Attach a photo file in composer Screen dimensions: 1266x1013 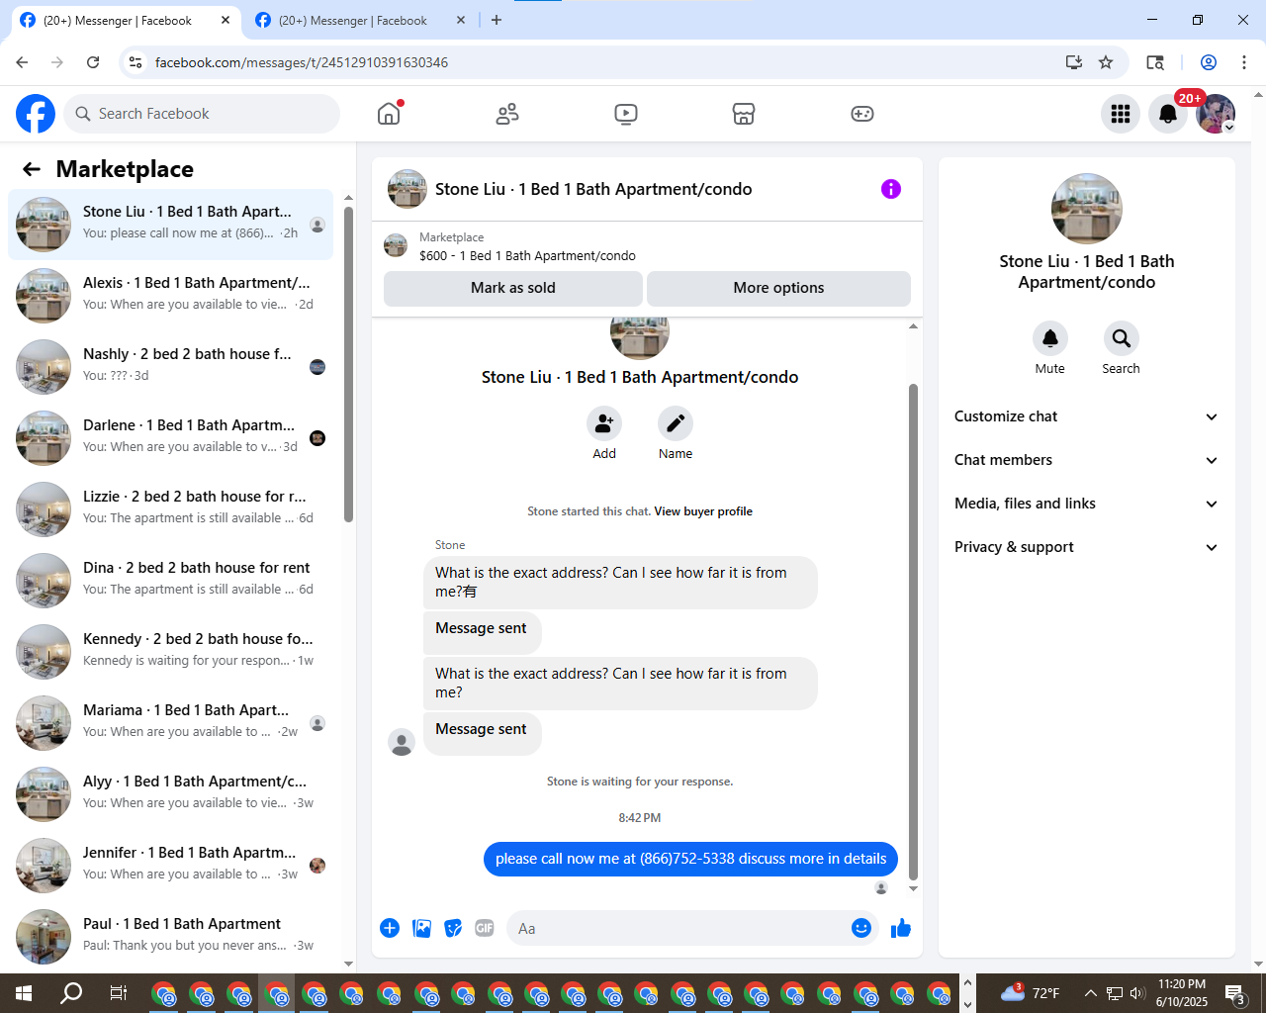click(x=421, y=928)
